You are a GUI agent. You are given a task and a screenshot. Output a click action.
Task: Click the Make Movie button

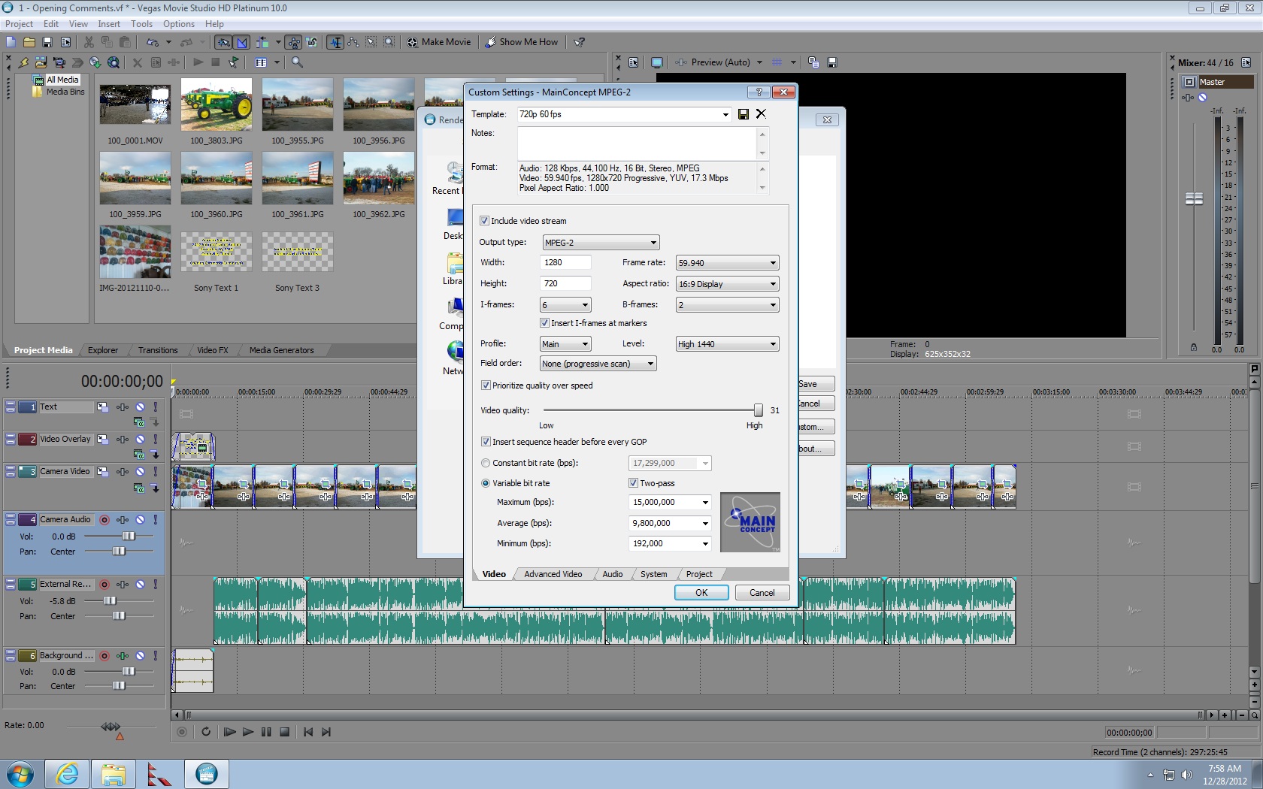(439, 42)
